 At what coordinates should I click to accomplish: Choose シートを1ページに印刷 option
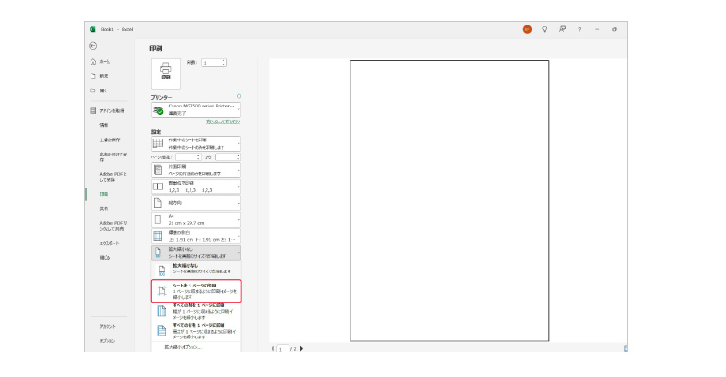coord(196,291)
